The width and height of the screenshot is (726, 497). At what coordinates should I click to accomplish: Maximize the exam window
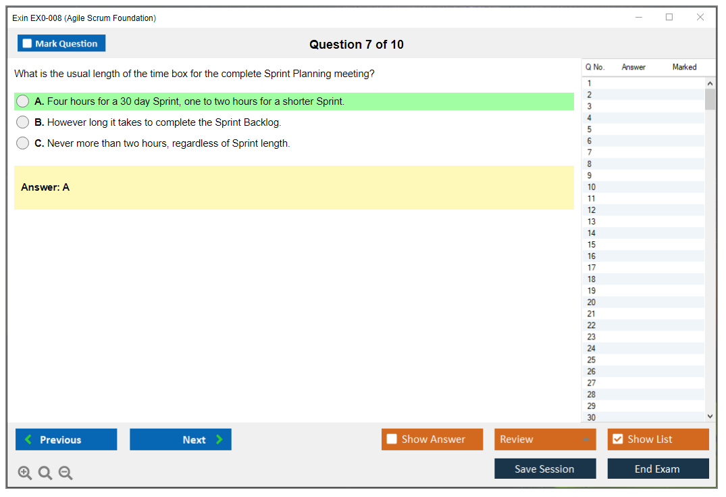tap(669, 18)
